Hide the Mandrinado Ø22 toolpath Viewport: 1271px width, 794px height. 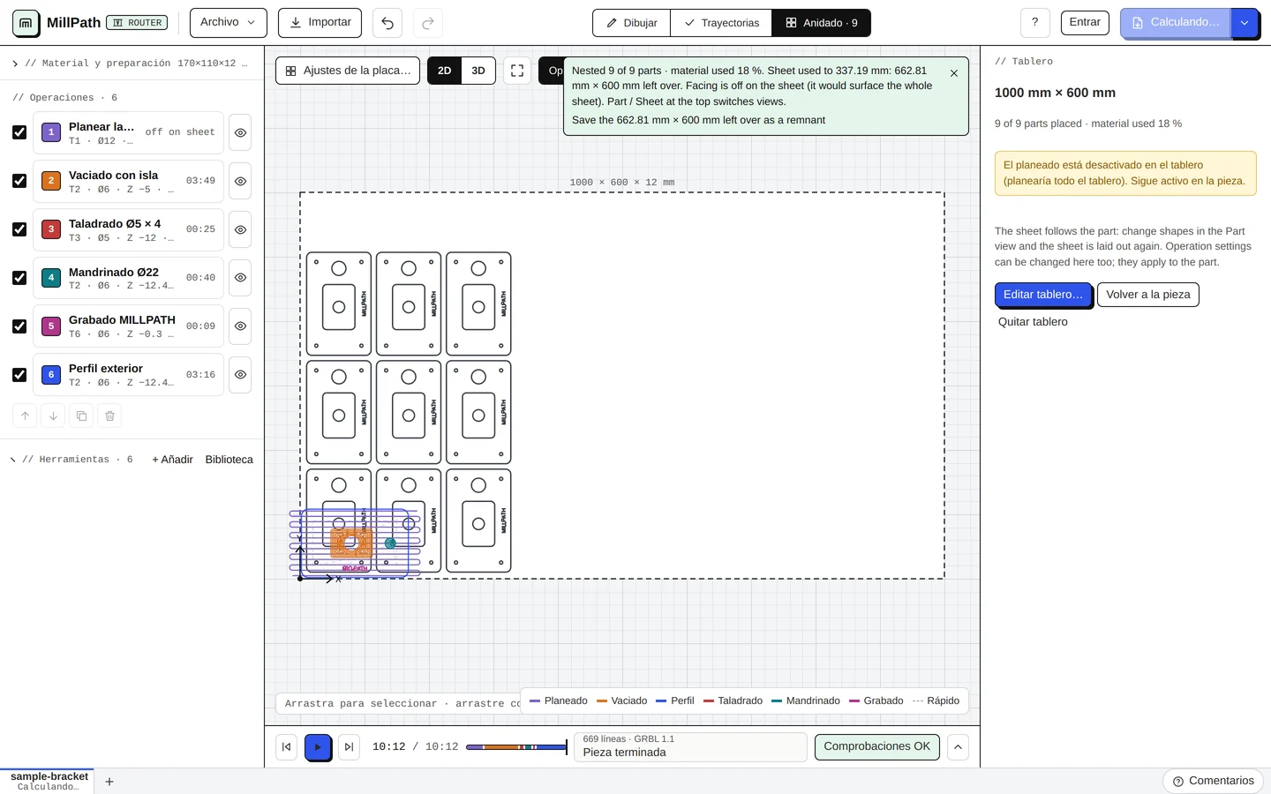pos(240,278)
